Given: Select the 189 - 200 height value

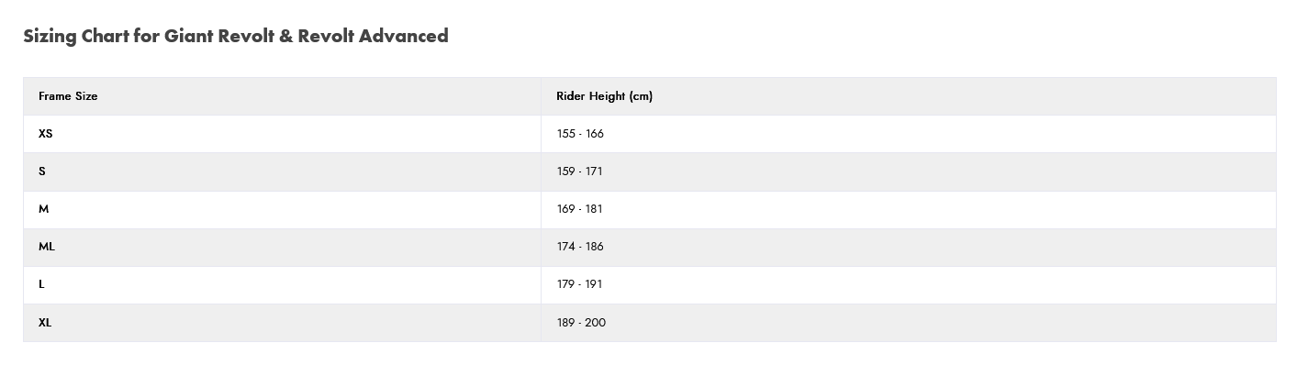Looking at the screenshot, I should 581,322.
